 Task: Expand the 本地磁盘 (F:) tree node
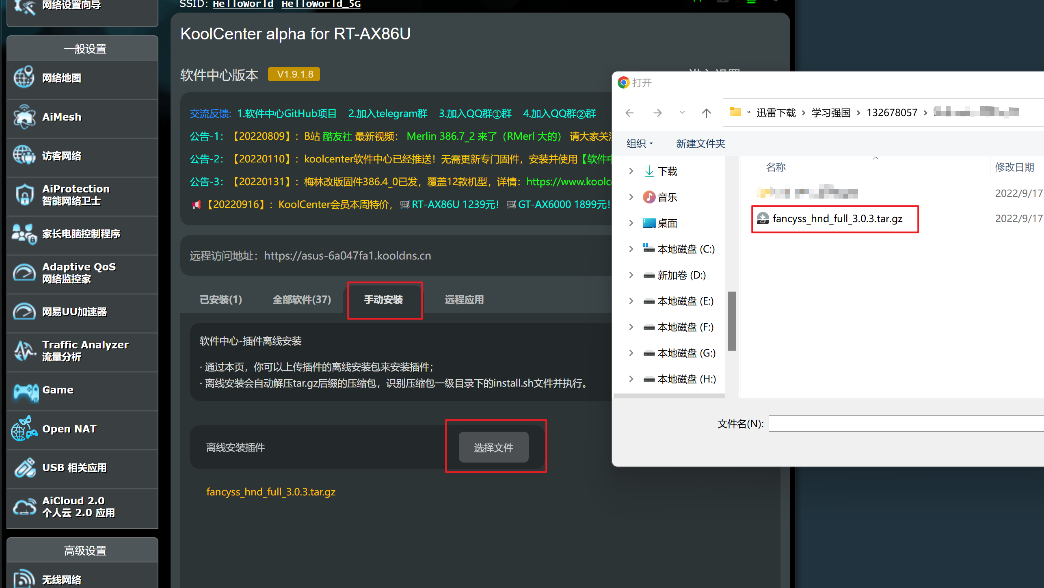[x=631, y=327]
